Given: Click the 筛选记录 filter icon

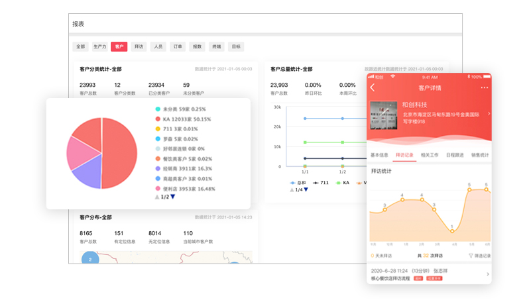Looking at the screenshot, I should tap(471, 256).
